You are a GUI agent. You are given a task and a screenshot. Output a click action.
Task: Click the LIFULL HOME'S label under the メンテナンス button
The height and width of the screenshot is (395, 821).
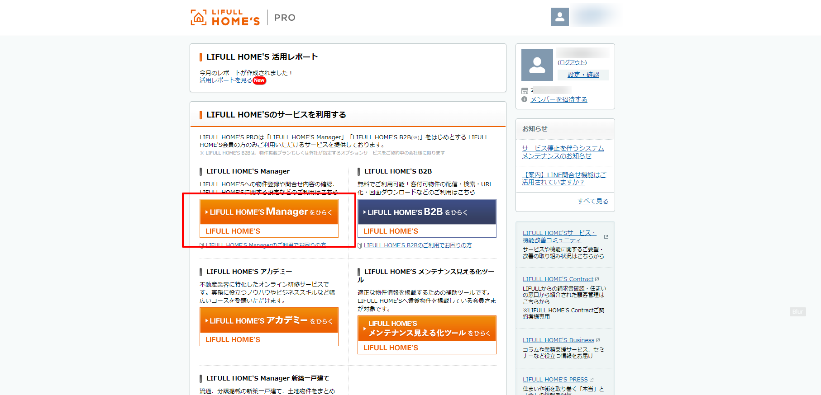(x=391, y=348)
